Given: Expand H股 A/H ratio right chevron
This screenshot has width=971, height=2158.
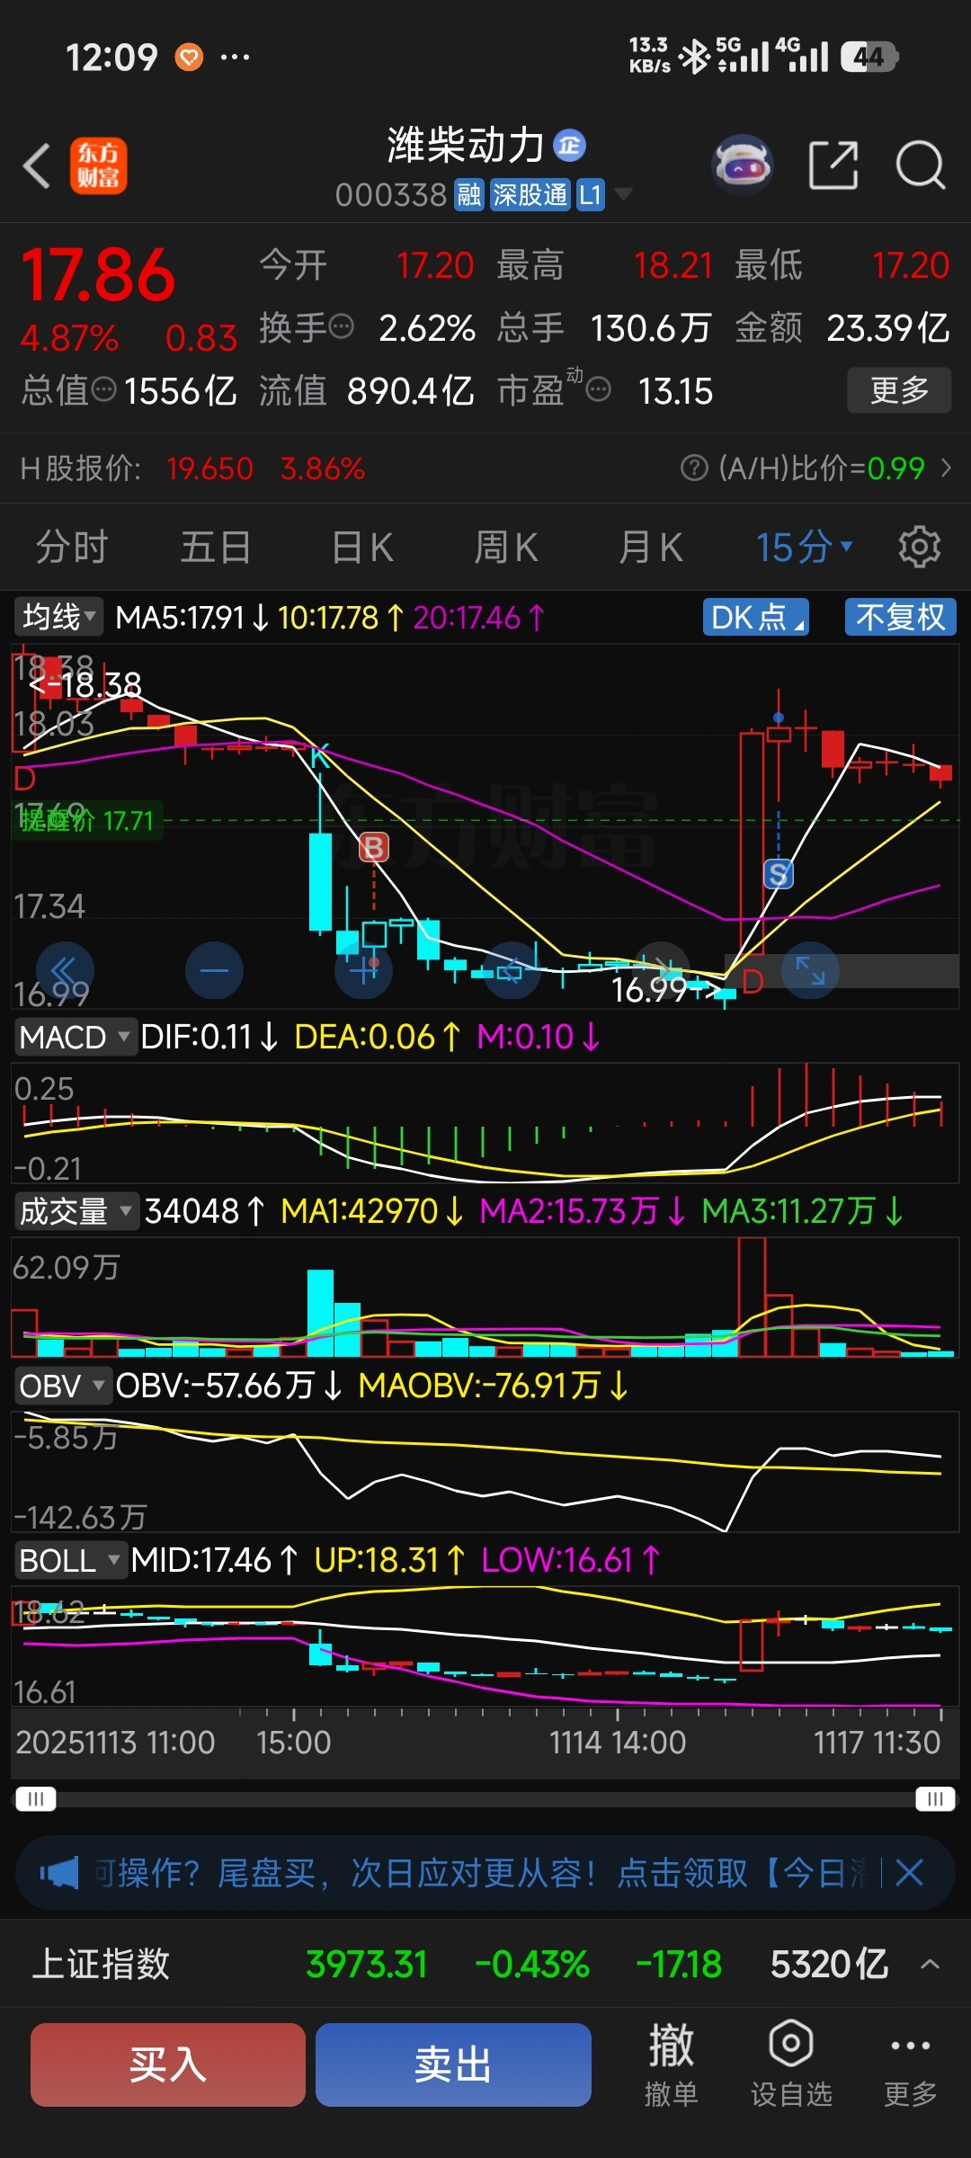Looking at the screenshot, I should pos(946,468).
